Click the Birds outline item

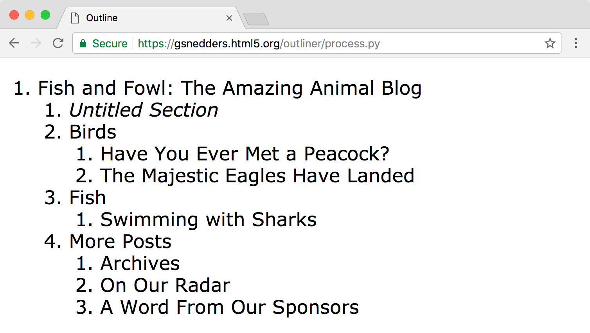coord(93,132)
